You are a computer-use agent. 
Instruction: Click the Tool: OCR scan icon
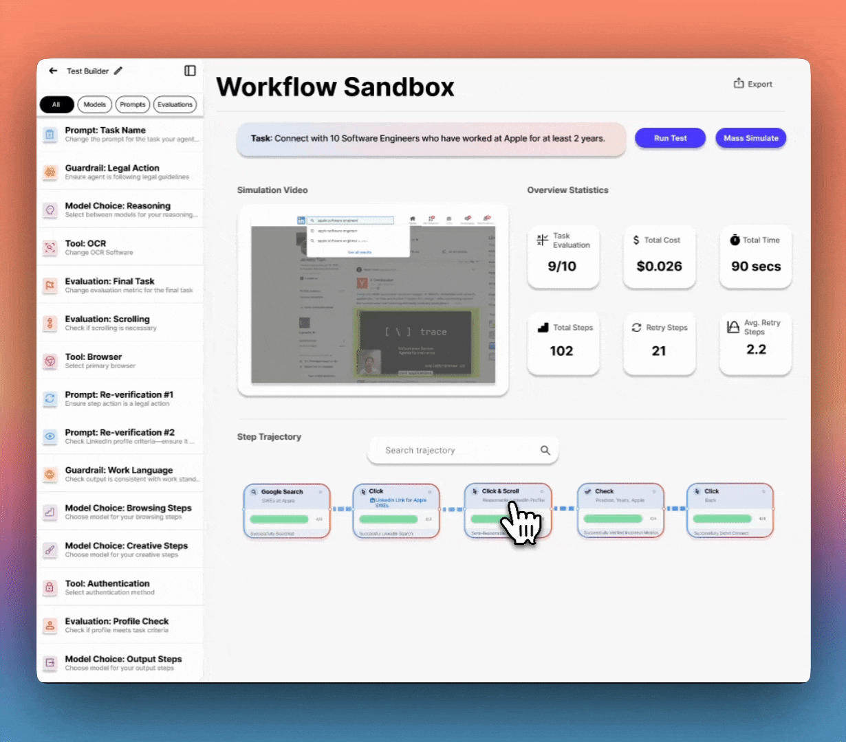coord(50,247)
